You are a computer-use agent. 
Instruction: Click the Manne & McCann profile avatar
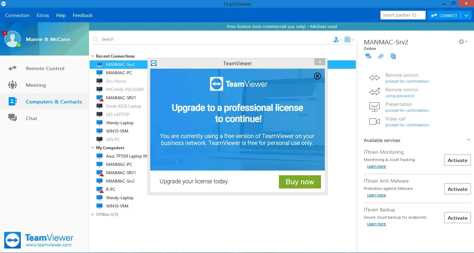click(12, 39)
